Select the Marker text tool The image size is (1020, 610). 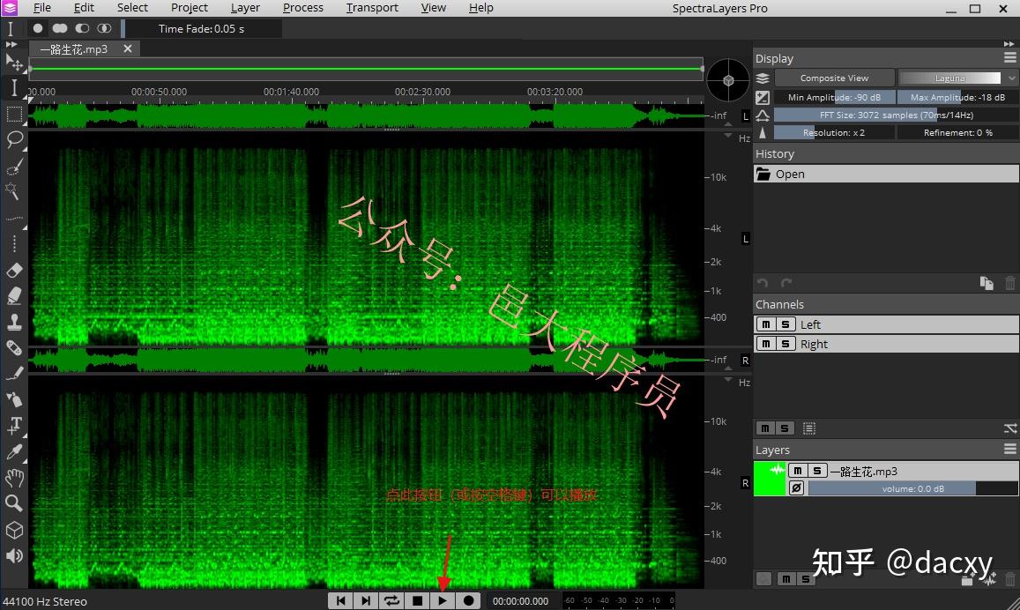click(x=13, y=425)
